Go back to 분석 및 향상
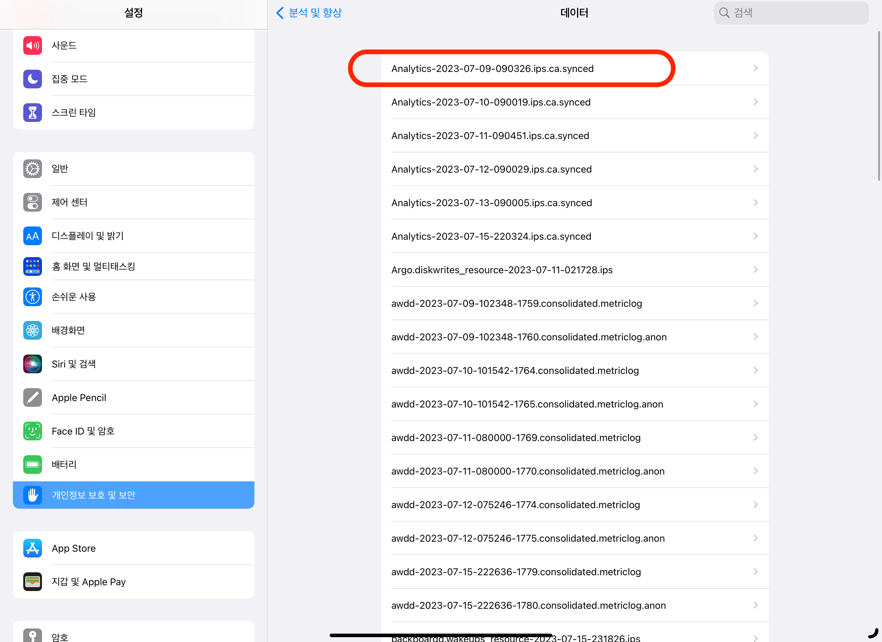 point(309,13)
